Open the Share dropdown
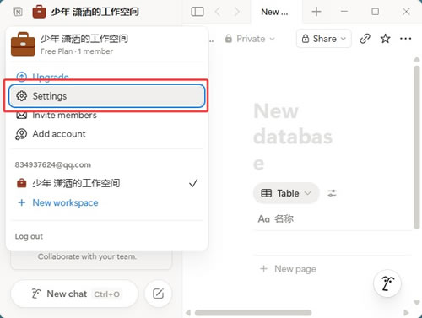The width and height of the screenshot is (422, 318). tap(323, 39)
